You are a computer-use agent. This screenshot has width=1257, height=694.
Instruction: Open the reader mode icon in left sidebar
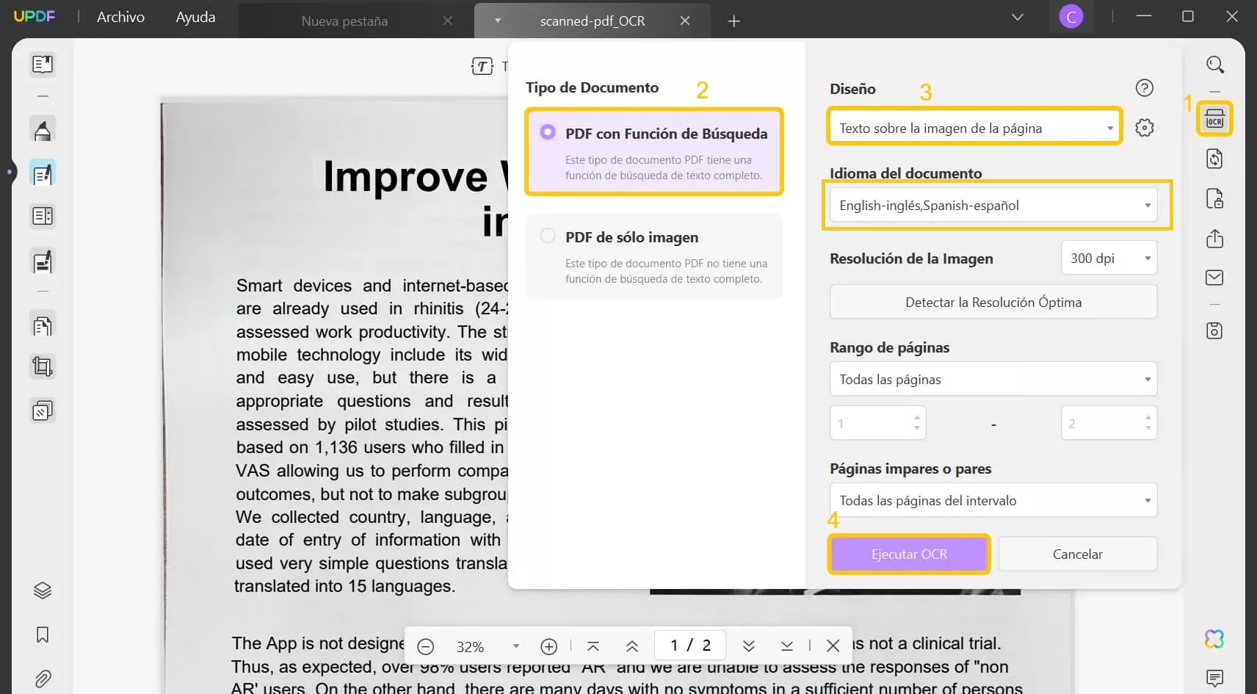coord(43,65)
